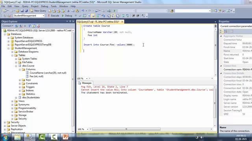Open the Windows Start button
The width and height of the screenshot is (252, 141).
[x=5, y=137]
